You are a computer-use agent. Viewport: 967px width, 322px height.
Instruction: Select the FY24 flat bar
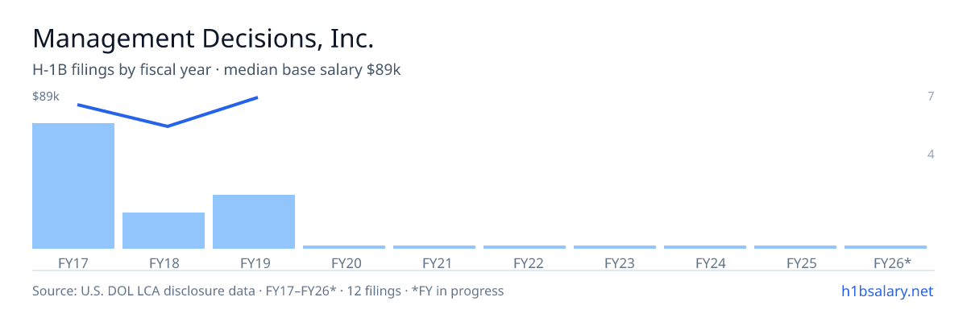click(x=705, y=247)
